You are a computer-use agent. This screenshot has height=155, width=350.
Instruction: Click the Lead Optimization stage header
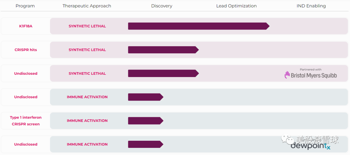236,6
